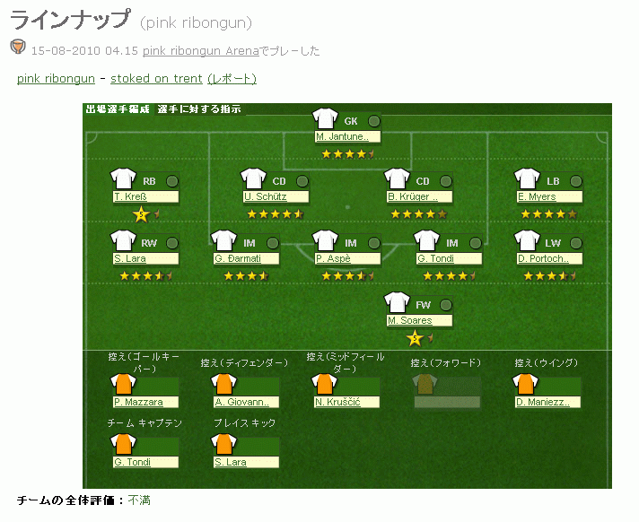Click the circle indicator beside LW position
Viewport: 639px width, 522px height.
point(576,243)
